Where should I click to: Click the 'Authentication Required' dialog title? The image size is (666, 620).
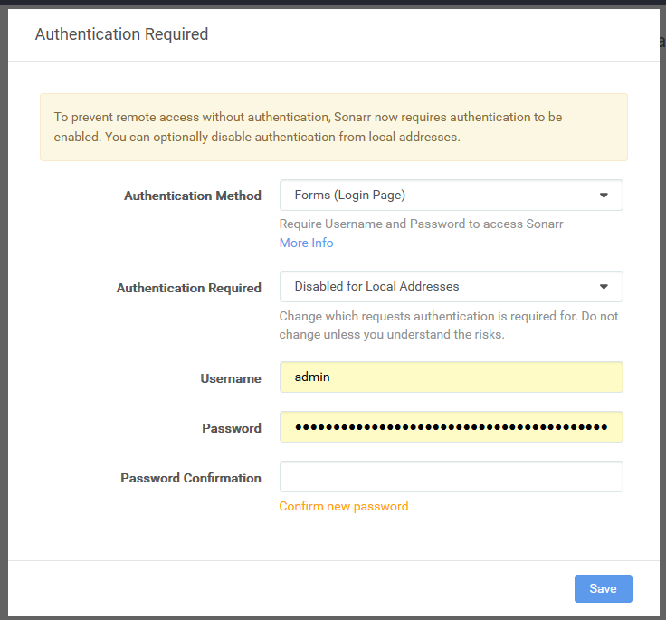tap(121, 34)
